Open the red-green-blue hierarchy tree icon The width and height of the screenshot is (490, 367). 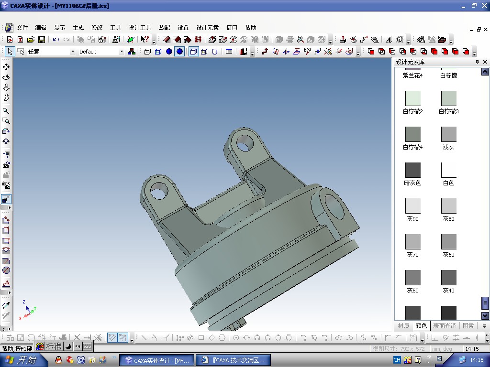point(132,52)
